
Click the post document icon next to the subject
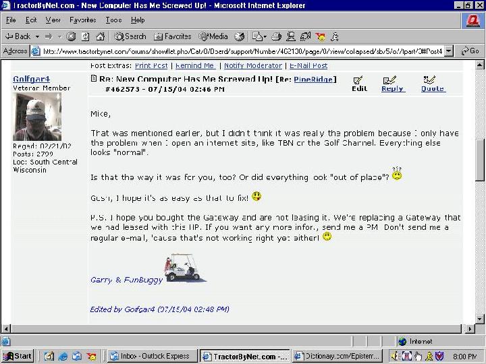(x=94, y=78)
